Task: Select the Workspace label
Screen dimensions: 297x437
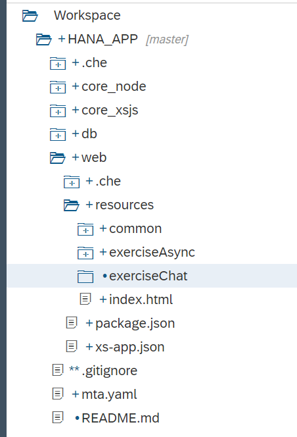Action: pos(87,15)
